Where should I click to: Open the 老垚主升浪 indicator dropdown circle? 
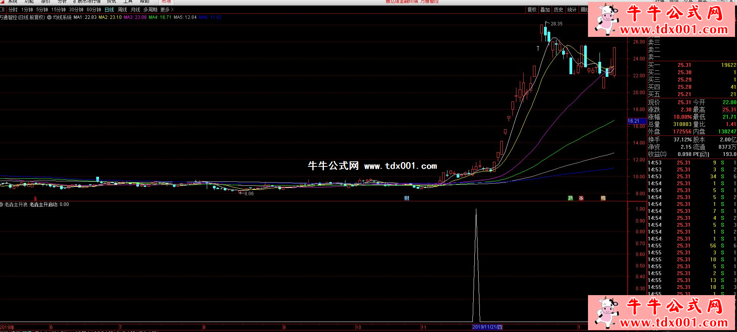pos(2,204)
